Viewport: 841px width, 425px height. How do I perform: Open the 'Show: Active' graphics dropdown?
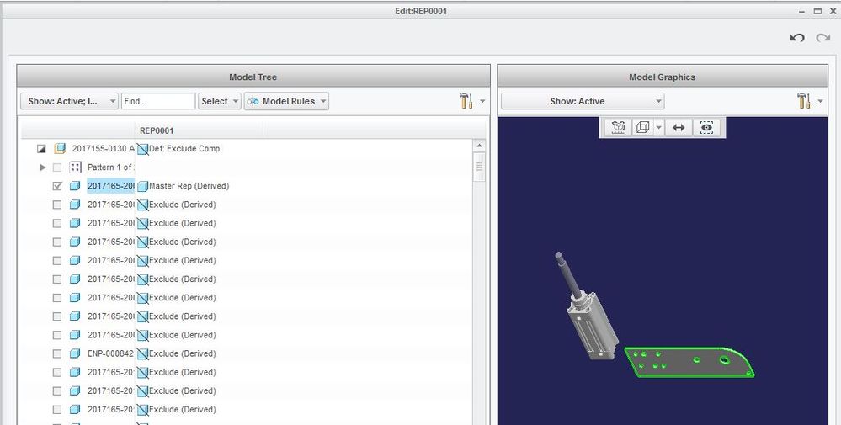coord(582,101)
